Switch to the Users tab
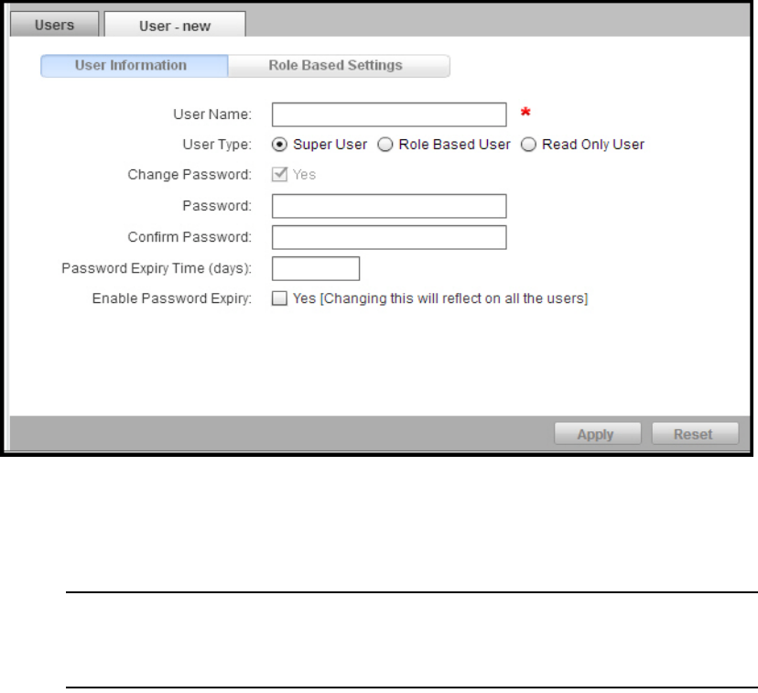The height and width of the screenshot is (693, 758). click(54, 25)
